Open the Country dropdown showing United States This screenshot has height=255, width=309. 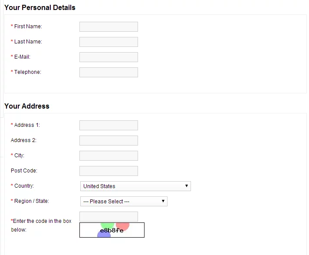(135, 186)
